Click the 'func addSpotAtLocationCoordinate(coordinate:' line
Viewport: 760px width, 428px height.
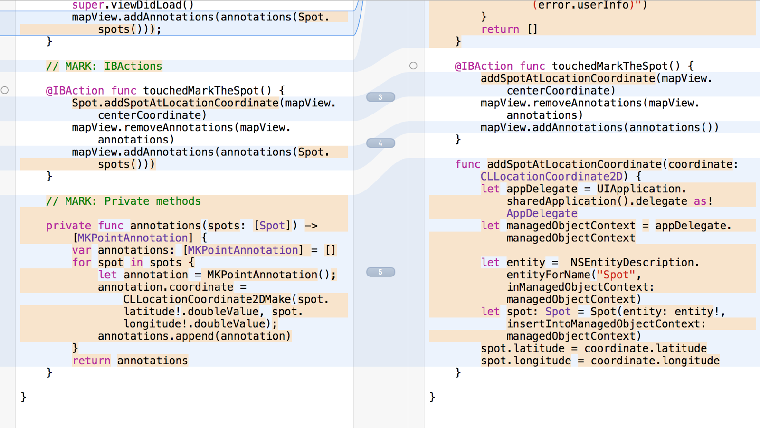pyautogui.click(x=597, y=164)
